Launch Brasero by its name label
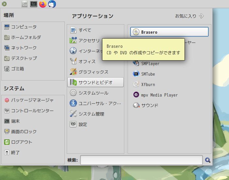This screenshot has height=180, width=229. point(149,32)
